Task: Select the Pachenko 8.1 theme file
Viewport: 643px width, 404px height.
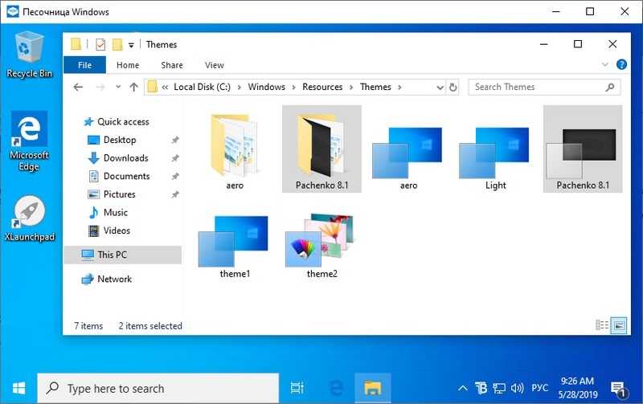Action: coord(583,149)
